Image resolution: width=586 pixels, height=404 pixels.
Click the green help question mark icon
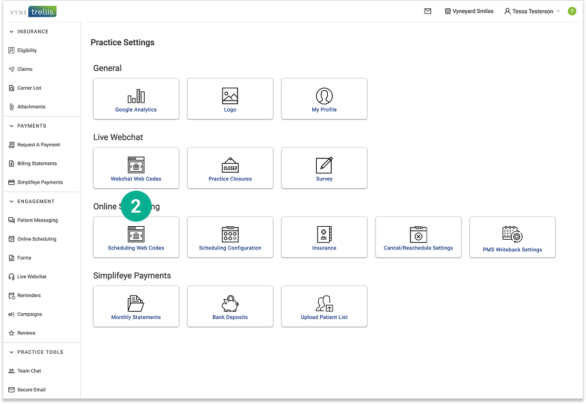(572, 11)
